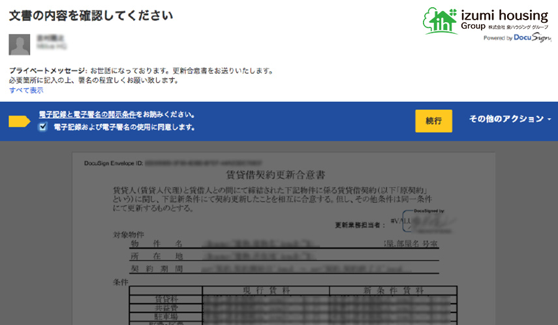The width and height of the screenshot is (558, 325).
Task: Click the 更新業務担当者 label
Action: click(x=360, y=224)
